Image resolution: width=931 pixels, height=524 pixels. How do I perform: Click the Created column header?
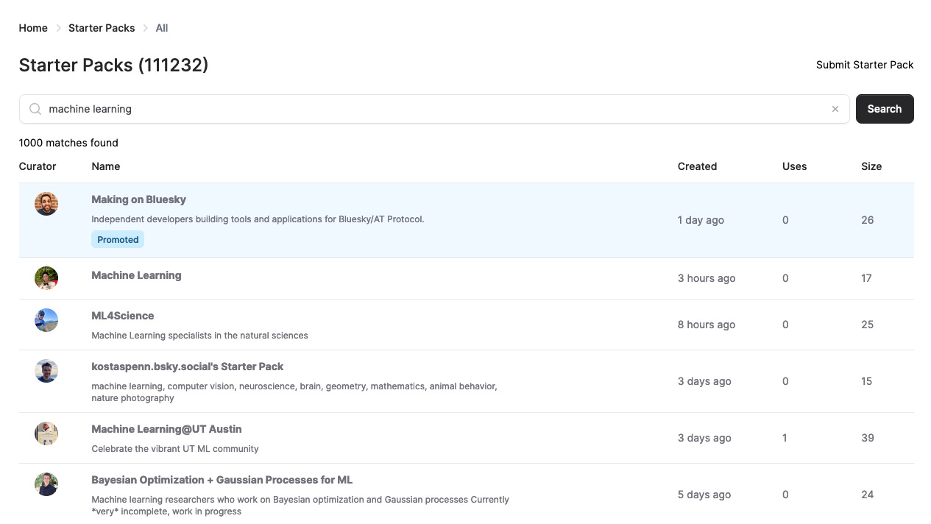tap(697, 166)
